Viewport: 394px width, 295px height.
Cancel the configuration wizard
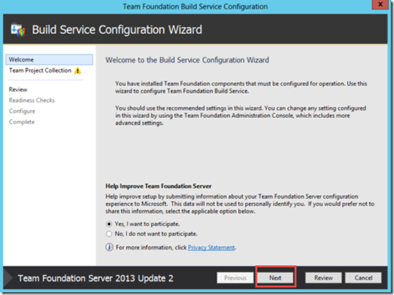[x=363, y=278]
